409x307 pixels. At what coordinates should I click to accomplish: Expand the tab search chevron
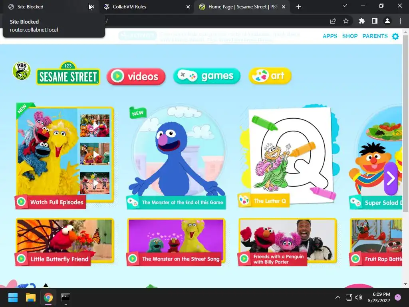click(345, 6)
